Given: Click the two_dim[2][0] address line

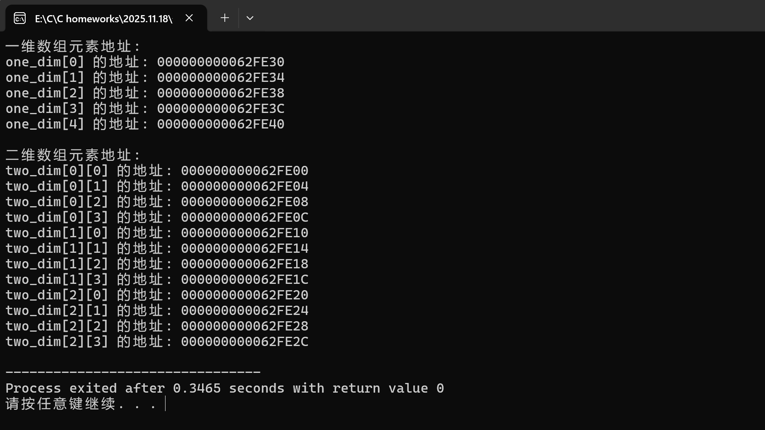Looking at the screenshot, I should [x=157, y=295].
